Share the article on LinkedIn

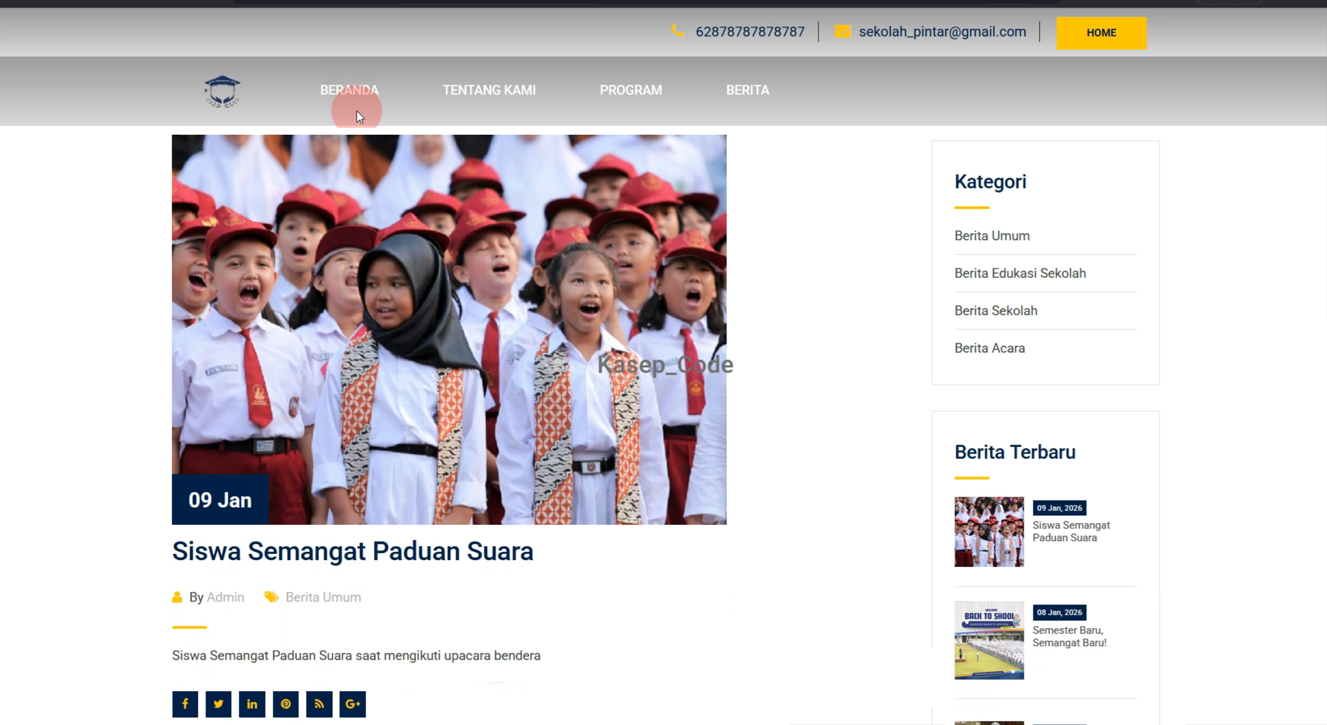252,704
